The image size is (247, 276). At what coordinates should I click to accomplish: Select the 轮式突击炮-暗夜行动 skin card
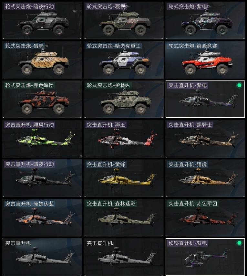pos(42,20)
